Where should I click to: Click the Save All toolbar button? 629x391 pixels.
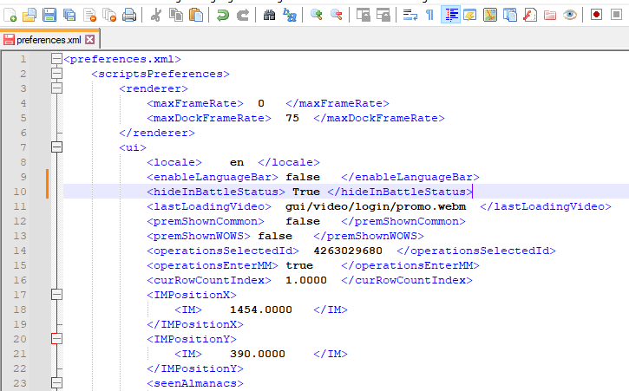click(x=69, y=15)
